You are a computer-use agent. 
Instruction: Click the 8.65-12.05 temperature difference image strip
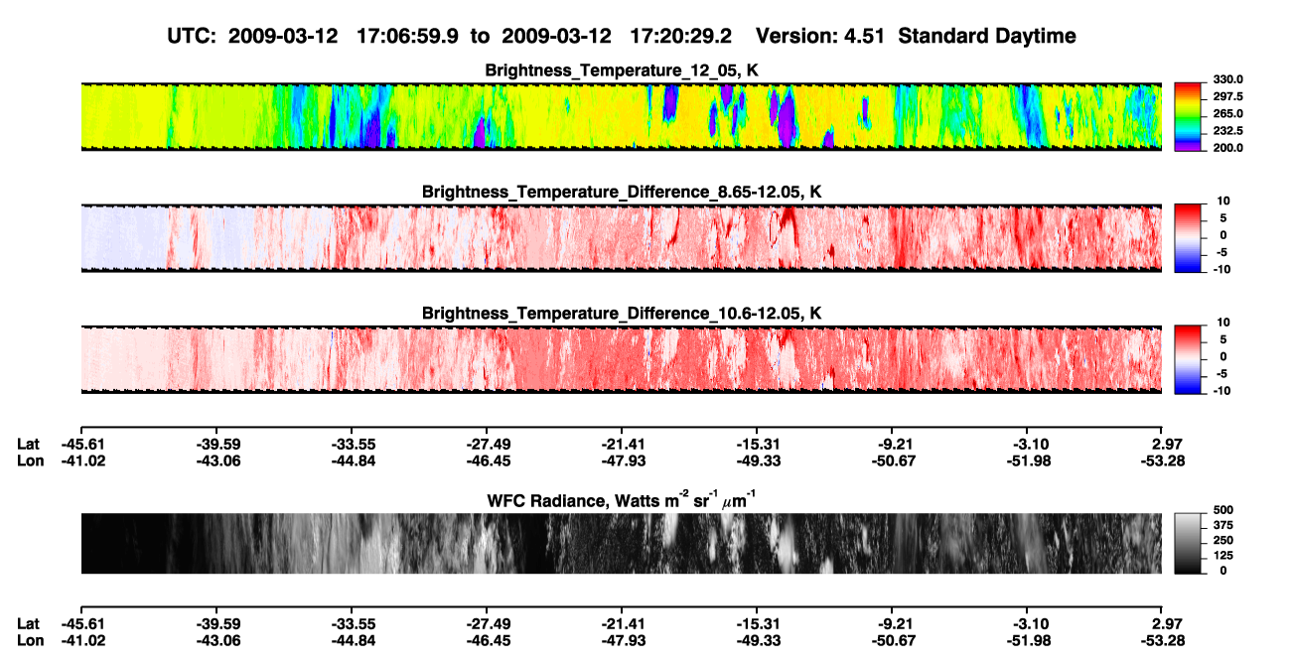(x=621, y=238)
